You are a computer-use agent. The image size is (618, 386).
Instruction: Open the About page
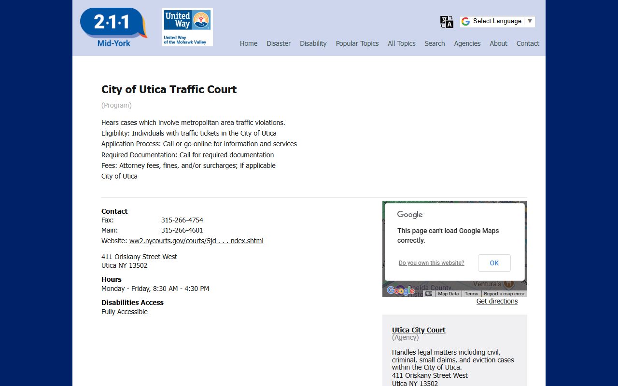pos(498,43)
